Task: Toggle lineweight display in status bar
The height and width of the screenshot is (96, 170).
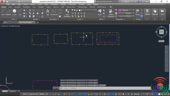Action: point(82,94)
